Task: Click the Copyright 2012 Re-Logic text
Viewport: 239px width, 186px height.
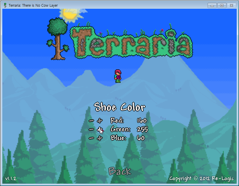Action: coord(201,179)
